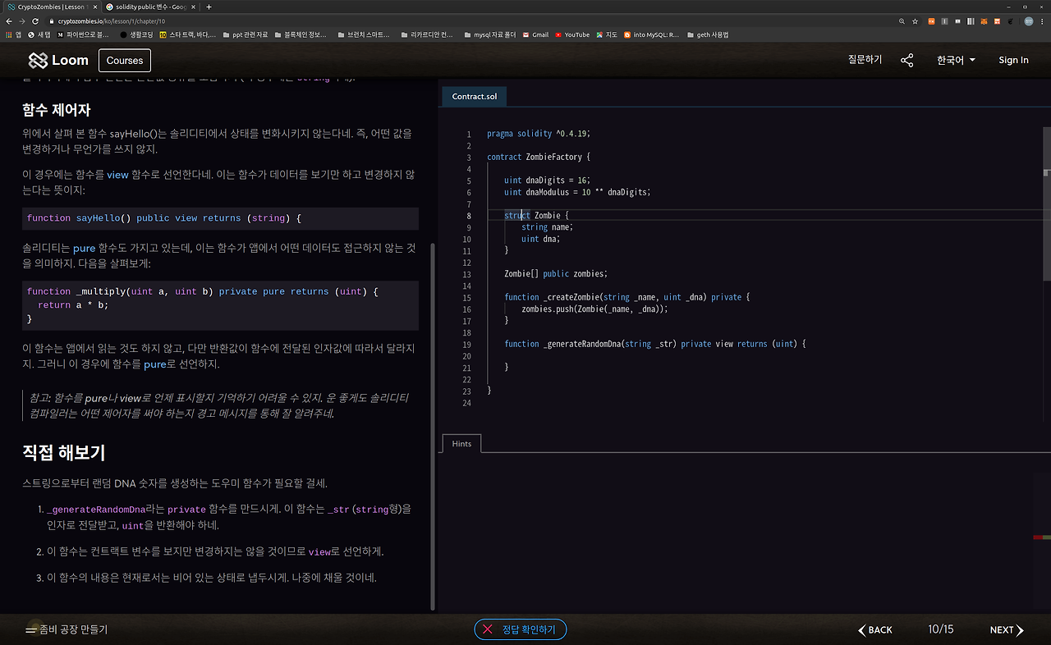Open the Chrome three-dot menu
The height and width of the screenshot is (645, 1051).
tap(1043, 21)
